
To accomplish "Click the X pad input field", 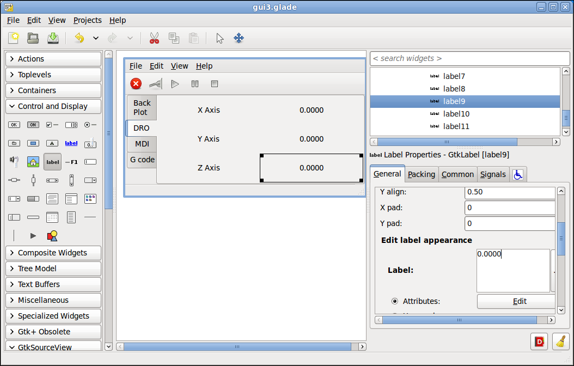I will (510, 208).
